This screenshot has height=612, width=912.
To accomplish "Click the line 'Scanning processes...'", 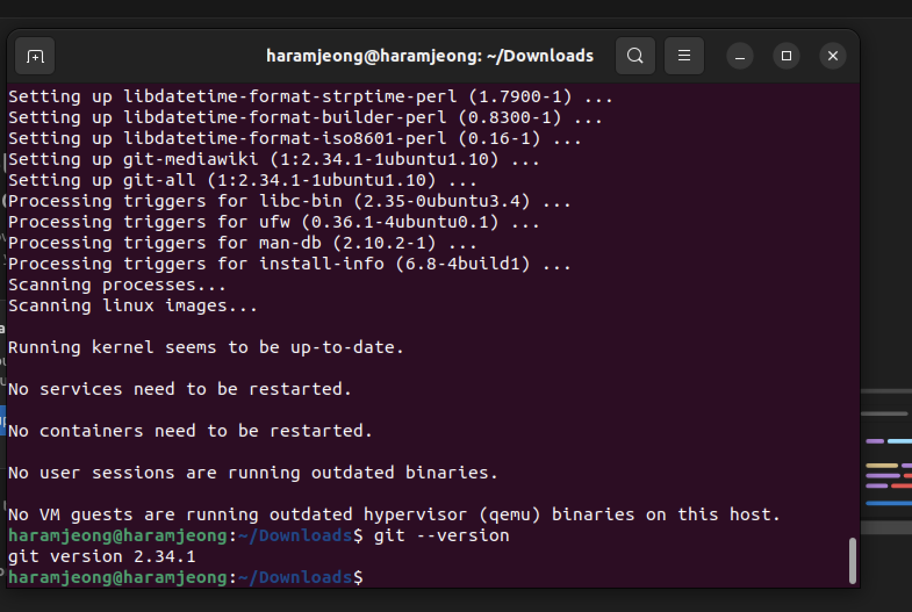I will point(117,285).
